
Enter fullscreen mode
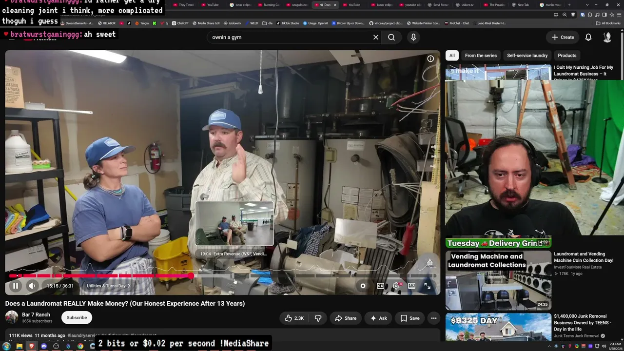(x=428, y=286)
